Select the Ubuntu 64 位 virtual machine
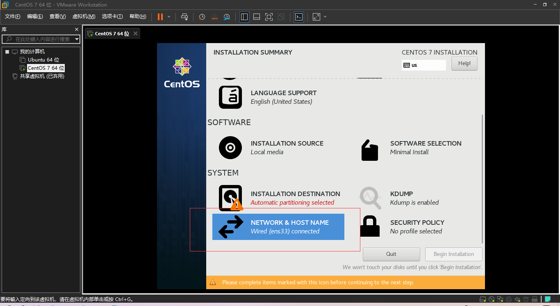The width and height of the screenshot is (560, 306). [x=43, y=60]
